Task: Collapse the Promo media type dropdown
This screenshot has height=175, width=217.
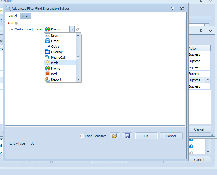Action: [72, 29]
